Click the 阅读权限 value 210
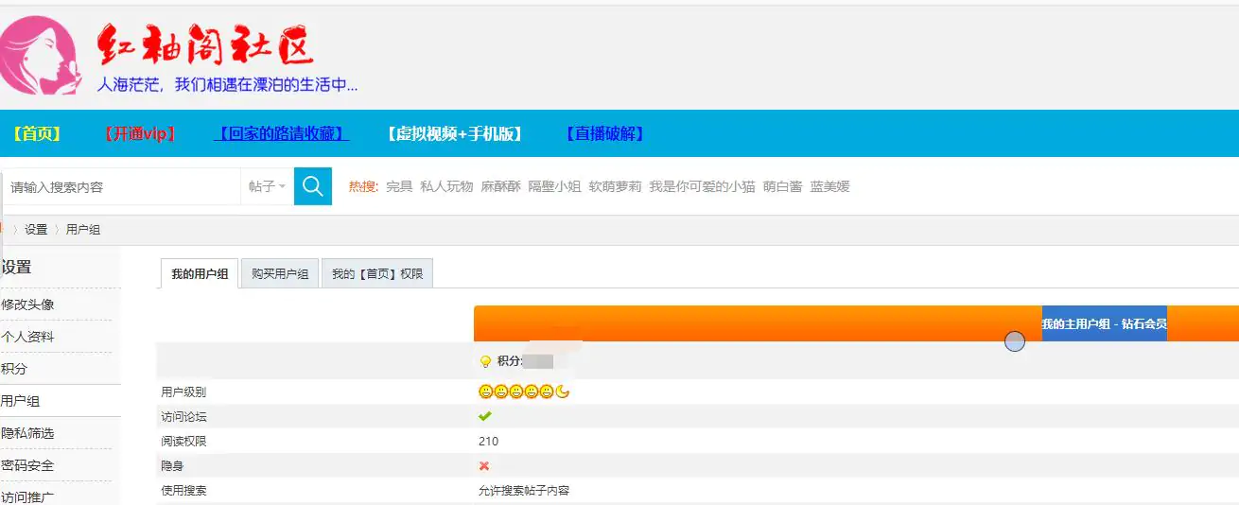 tap(488, 441)
